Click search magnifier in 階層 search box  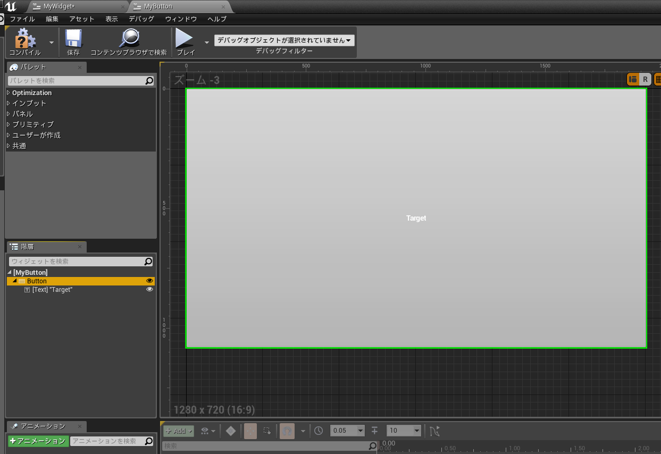tap(148, 262)
